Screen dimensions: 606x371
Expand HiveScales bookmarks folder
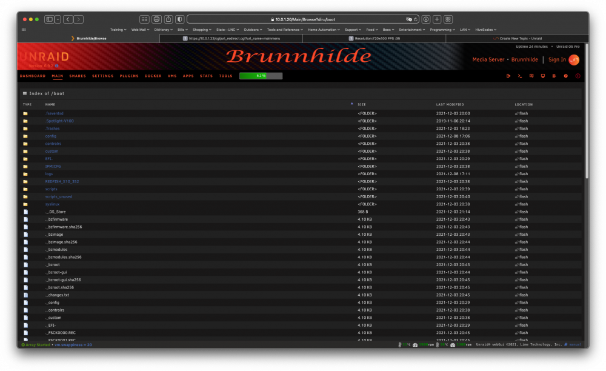pyautogui.click(x=486, y=30)
